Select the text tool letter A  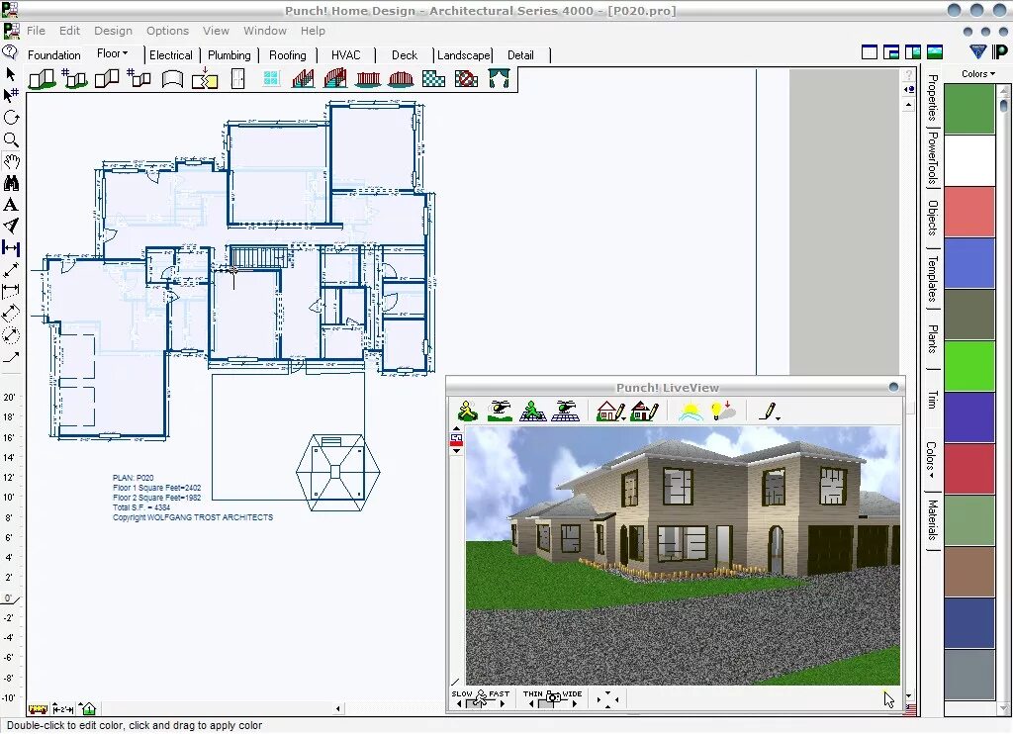click(x=10, y=205)
